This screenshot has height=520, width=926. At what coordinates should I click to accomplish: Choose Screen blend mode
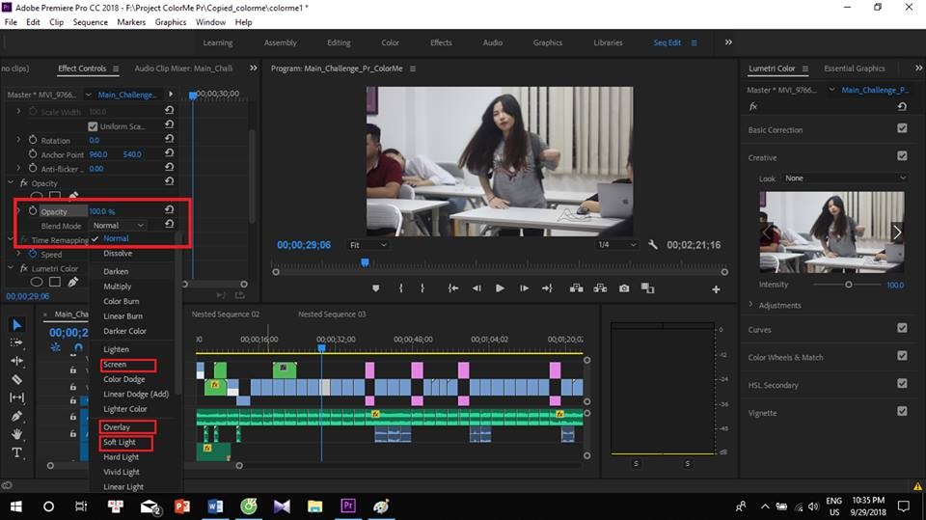(115, 365)
